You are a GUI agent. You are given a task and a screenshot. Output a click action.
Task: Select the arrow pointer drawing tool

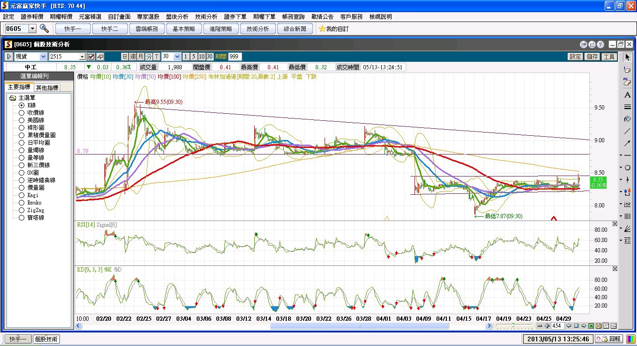pos(628,57)
